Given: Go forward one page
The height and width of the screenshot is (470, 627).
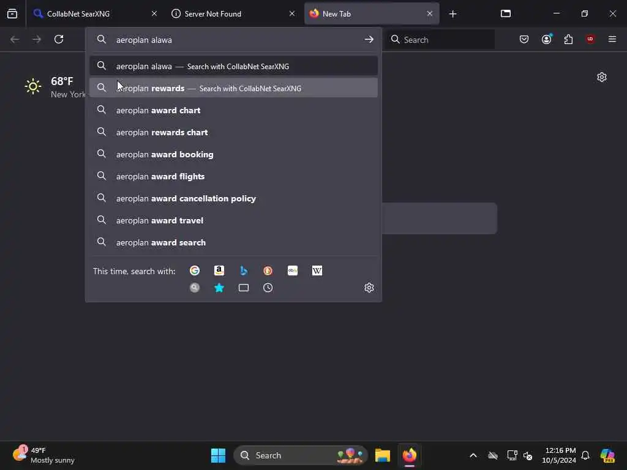Looking at the screenshot, I should click(37, 39).
